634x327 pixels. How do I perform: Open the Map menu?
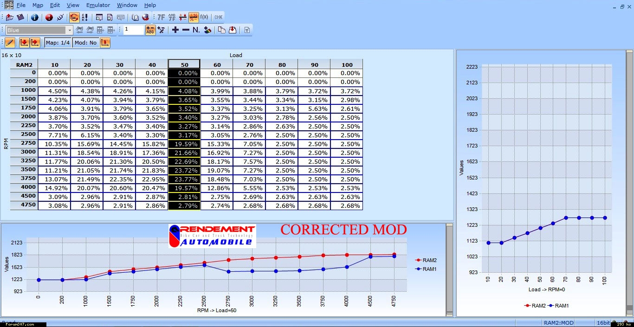(x=38, y=5)
